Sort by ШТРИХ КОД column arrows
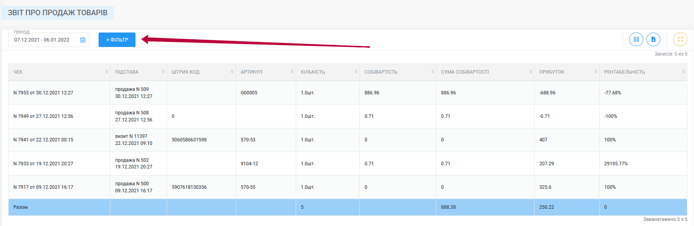Image resolution: width=694 pixels, height=226 pixels. tap(232, 72)
